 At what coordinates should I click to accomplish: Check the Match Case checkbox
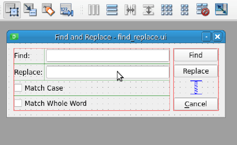click(x=18, y=88)
